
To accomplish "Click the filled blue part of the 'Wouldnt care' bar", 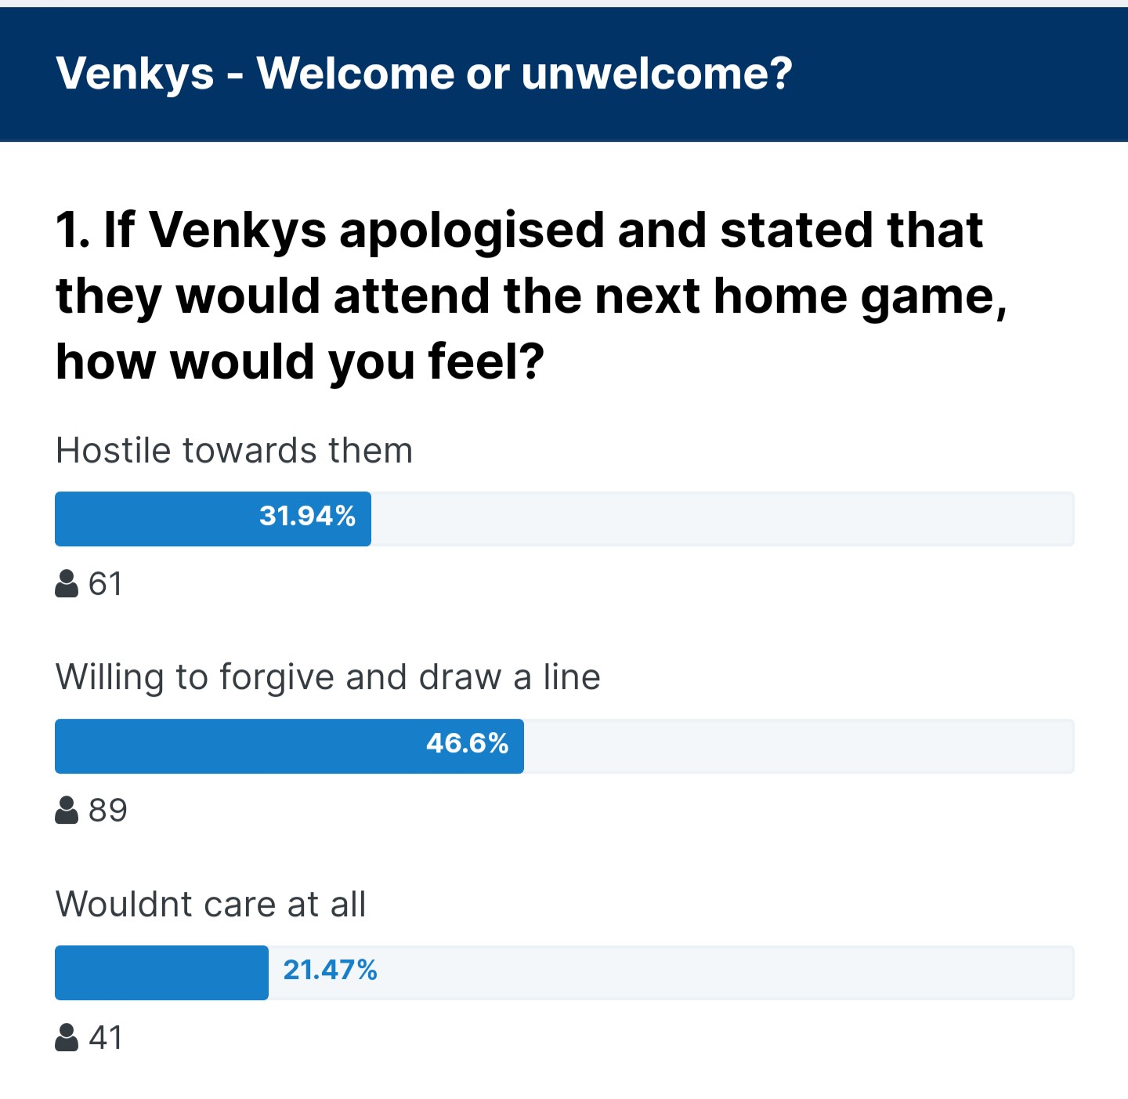I will tap(161, 973).
